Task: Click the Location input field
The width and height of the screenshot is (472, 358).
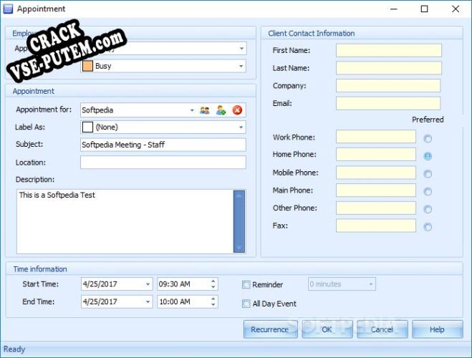Action: [x=163, y=163]
